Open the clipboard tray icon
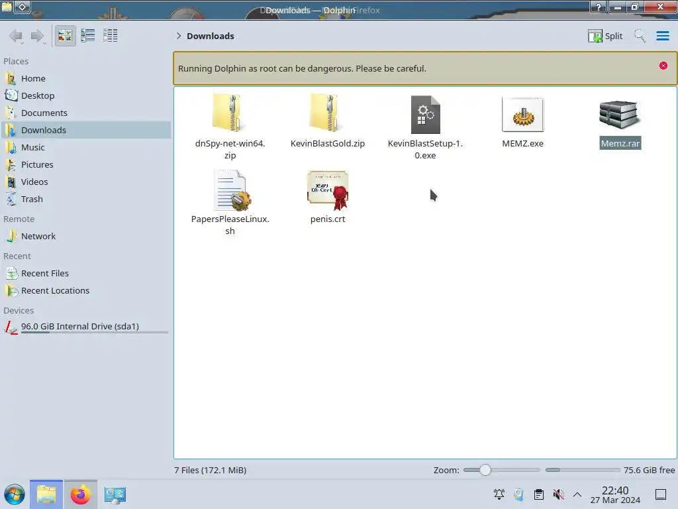This screenshot has width=678, height=509. coord(539,494)
